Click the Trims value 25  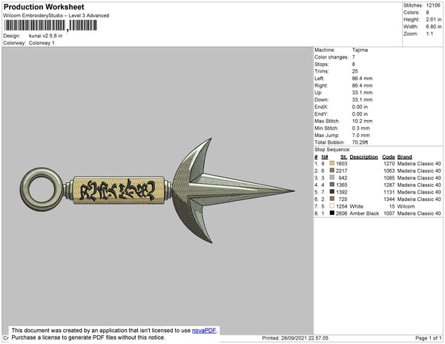355,71
